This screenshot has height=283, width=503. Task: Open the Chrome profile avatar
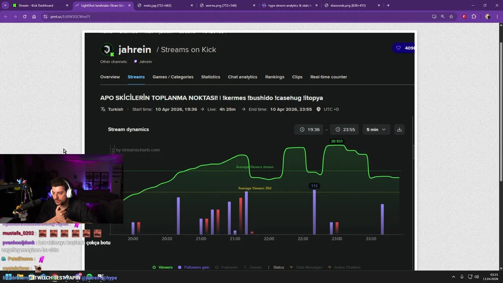(x=488, y=17)
